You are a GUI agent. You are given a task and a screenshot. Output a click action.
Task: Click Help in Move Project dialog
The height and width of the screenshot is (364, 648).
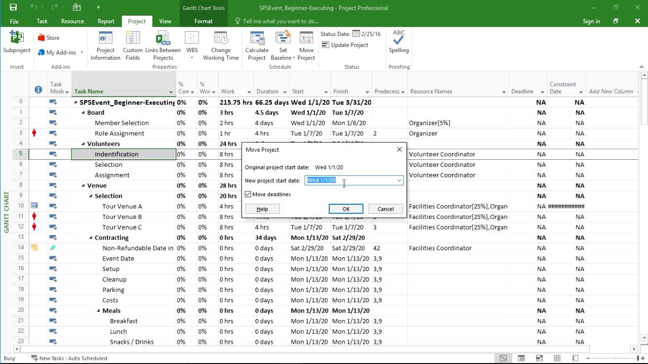(x=262, y=209)
